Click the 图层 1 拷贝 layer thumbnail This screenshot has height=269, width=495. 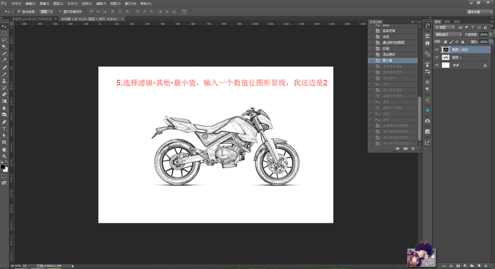coord(446,50)
